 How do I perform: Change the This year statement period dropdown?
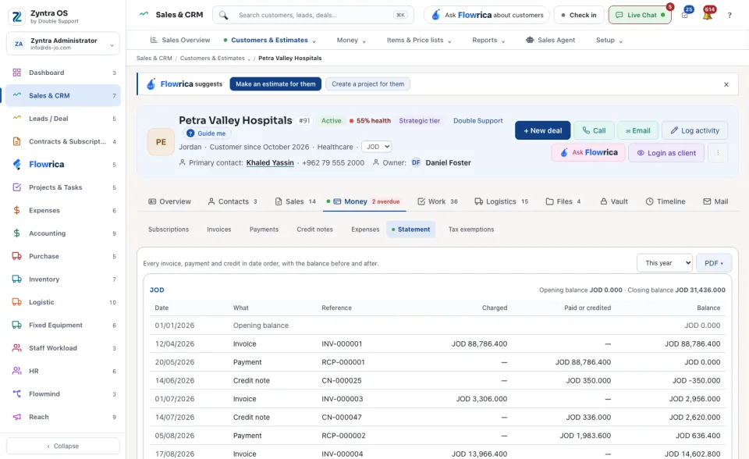pyautogui.click(x=665, y=263)
